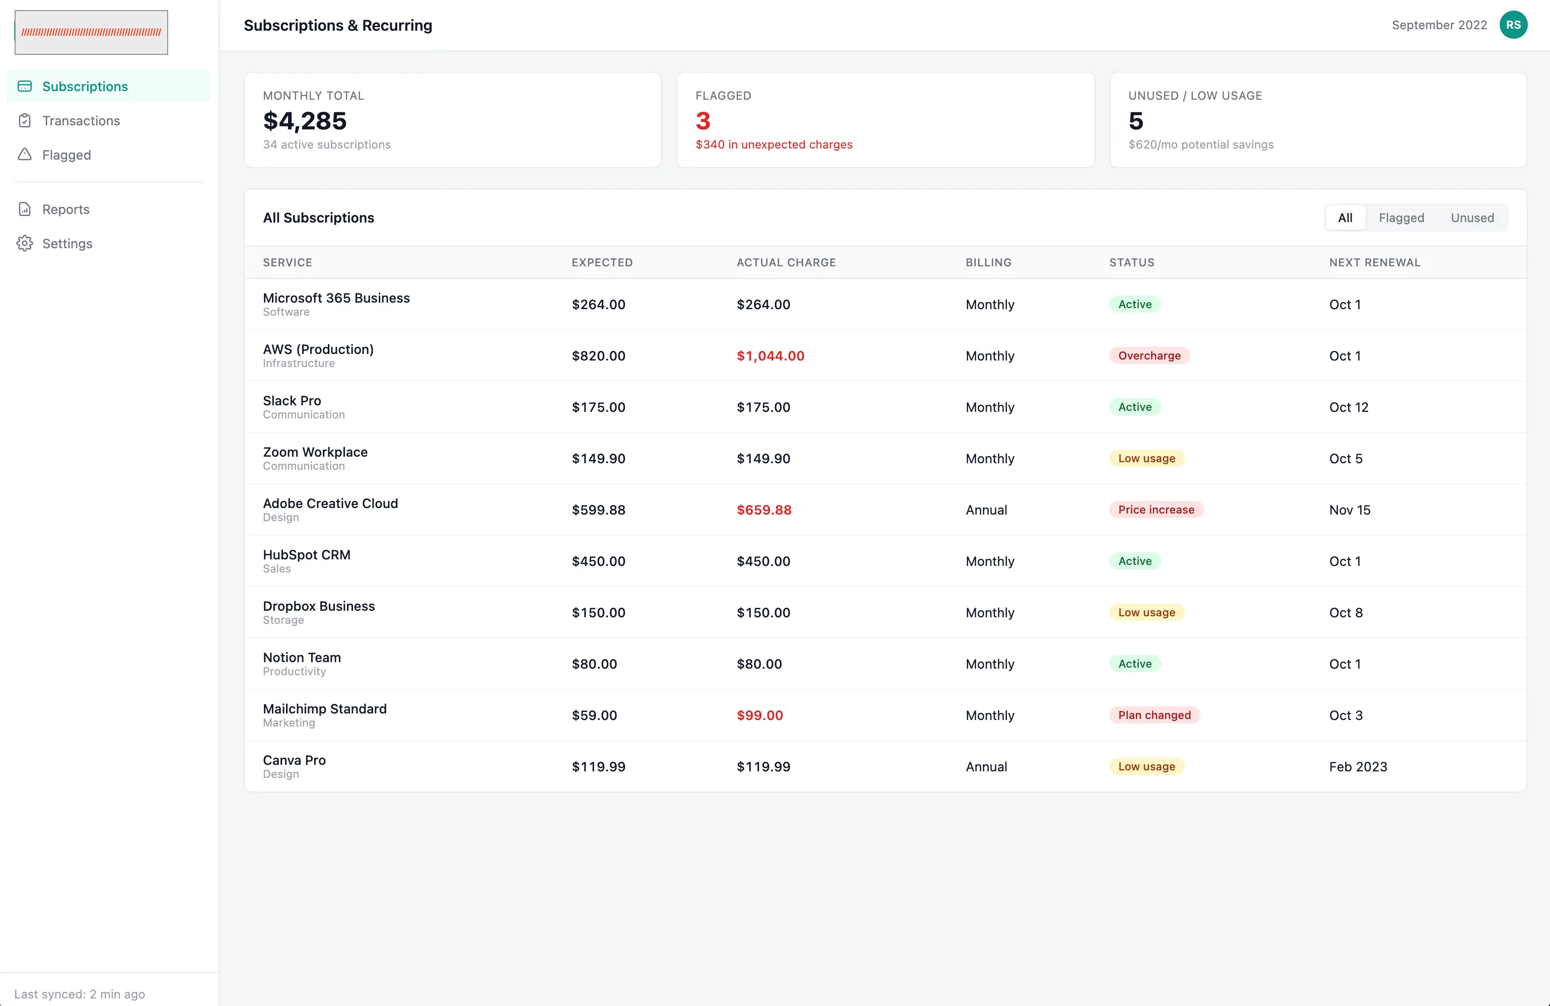Select the All filter tab
This screenshot has width=1550, height=1006.
coord(1345,218)
